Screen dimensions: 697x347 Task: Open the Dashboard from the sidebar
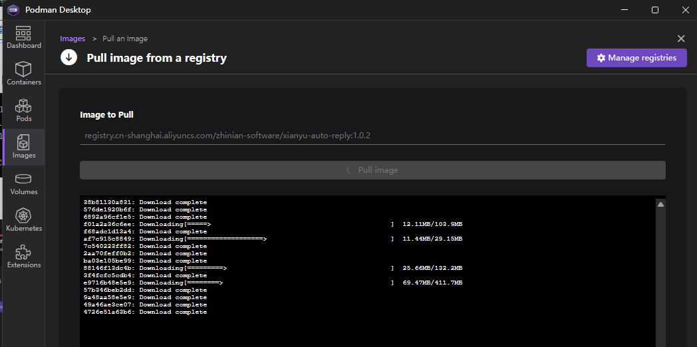24,37
